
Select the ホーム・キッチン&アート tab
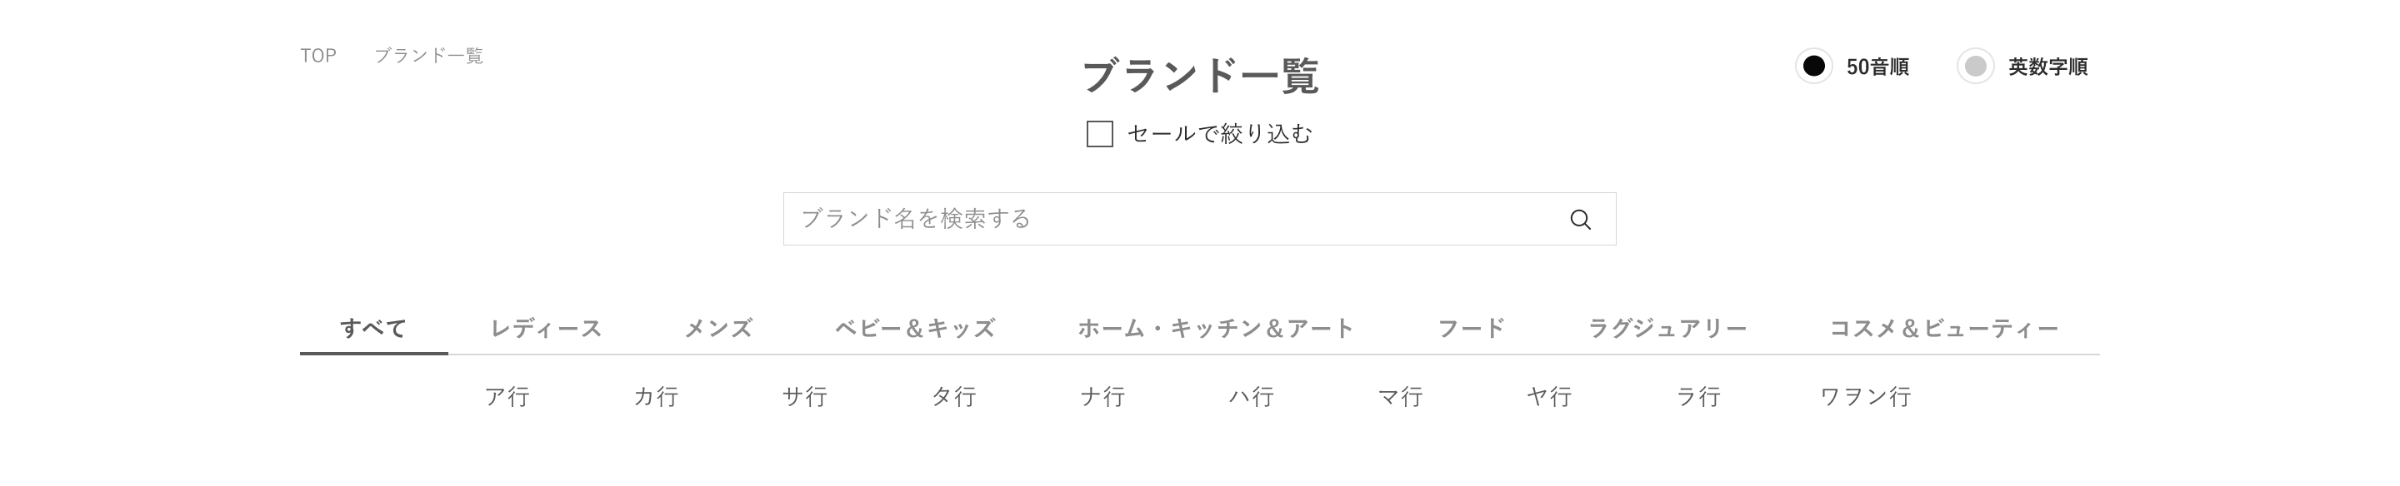tap(1216, 329)
